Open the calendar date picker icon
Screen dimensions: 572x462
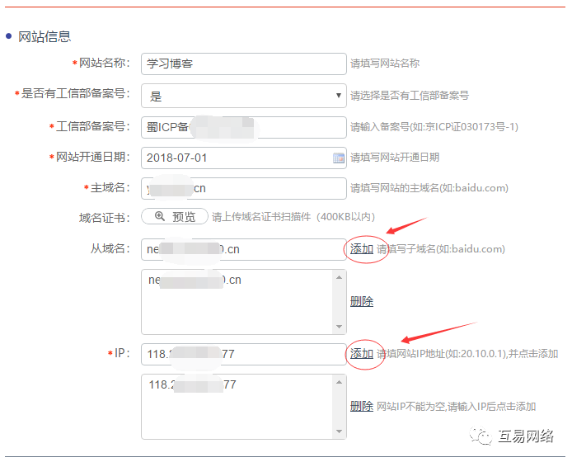(339, 158)
